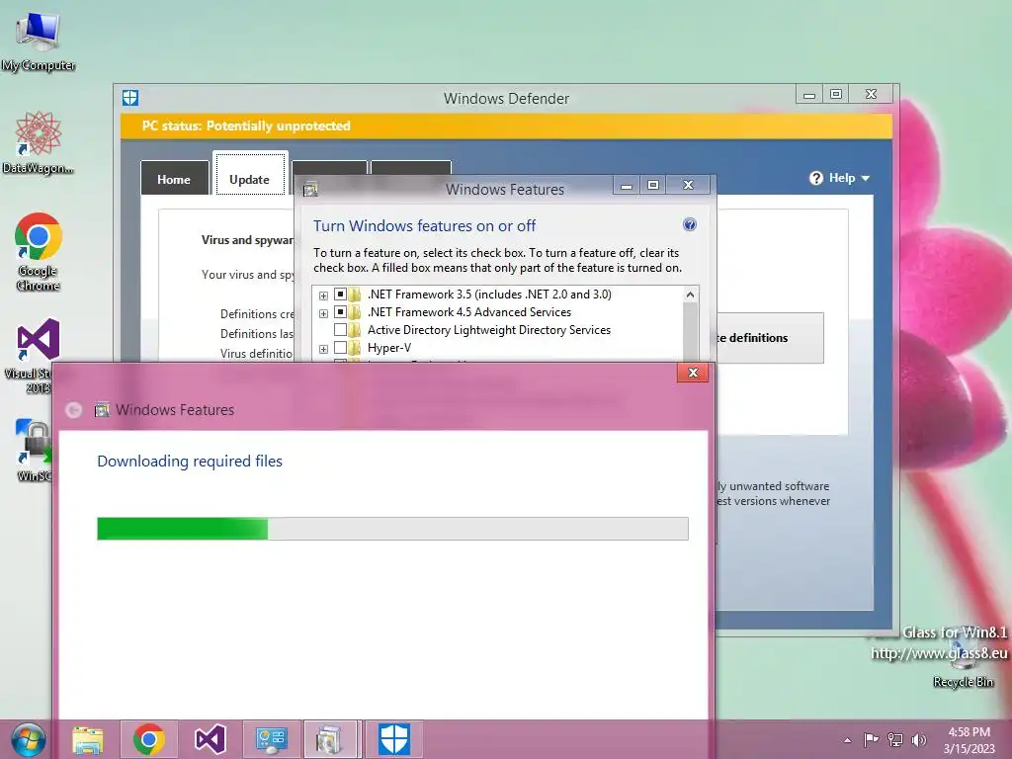
Task: Click folder icon beside .NET Framework 3.5
Action: [x=355, y=295]
